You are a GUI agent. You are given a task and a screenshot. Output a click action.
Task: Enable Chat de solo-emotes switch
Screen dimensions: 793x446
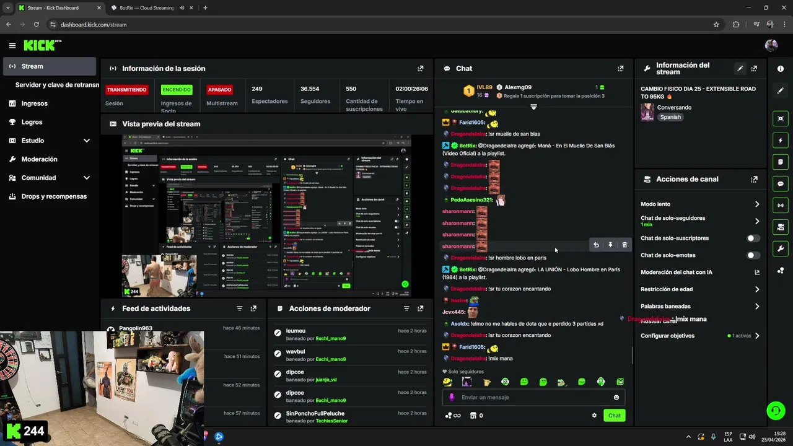click(753, 255)
